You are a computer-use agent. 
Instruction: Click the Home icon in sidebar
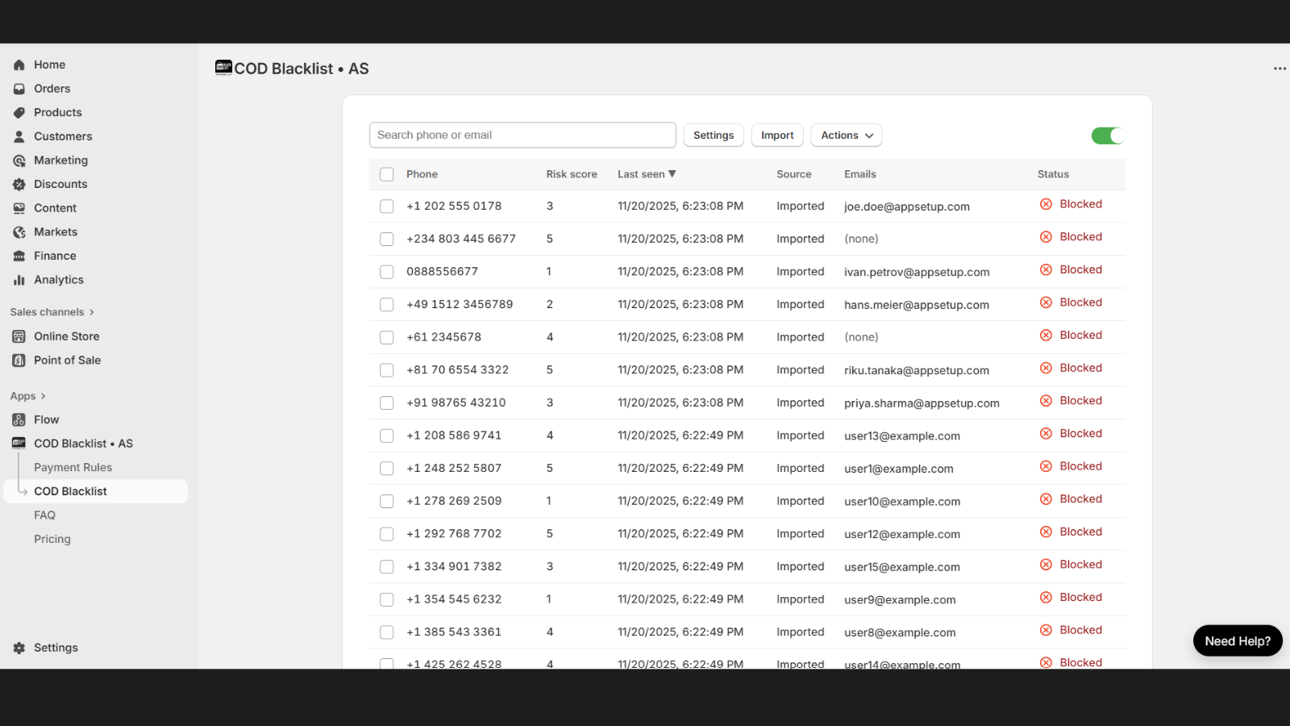19,65
